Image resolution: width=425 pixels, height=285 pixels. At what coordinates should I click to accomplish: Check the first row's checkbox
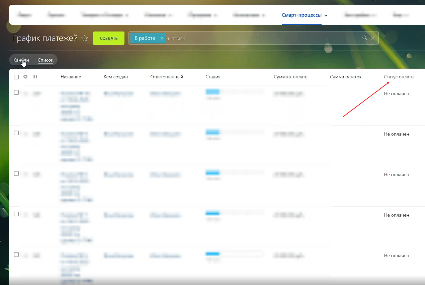tap(16, 92)
